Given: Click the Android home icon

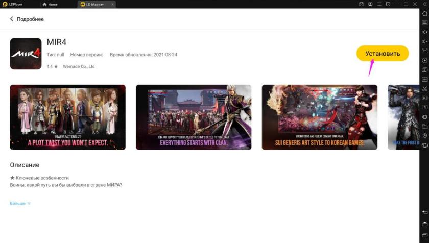Looking at the screenshot, I should pyautogui.click(x=424, y=224).
